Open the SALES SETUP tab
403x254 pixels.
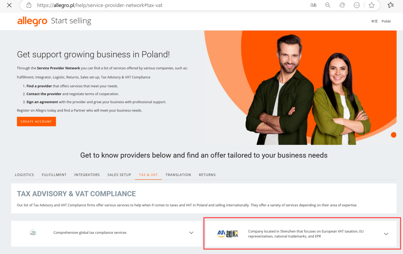119,175
